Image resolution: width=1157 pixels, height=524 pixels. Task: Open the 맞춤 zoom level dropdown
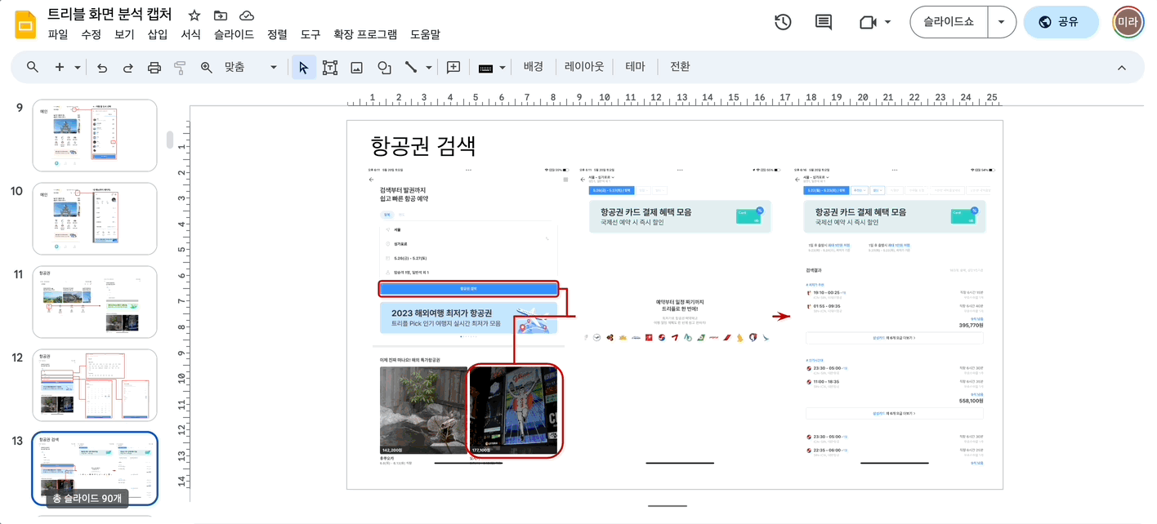pos(251,67)
